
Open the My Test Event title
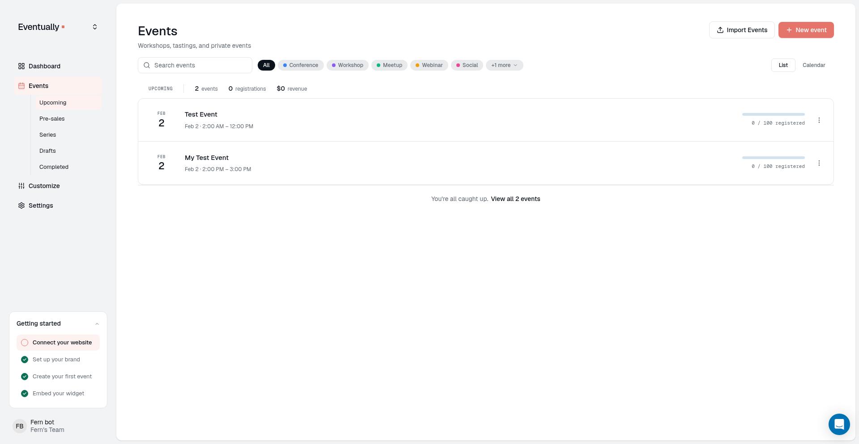point(207,158)
